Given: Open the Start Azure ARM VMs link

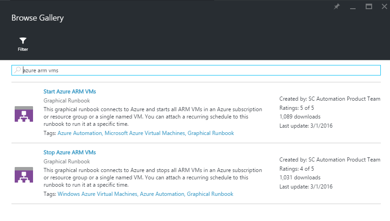Looking at the screenshot, I should [x=70, y=92].
